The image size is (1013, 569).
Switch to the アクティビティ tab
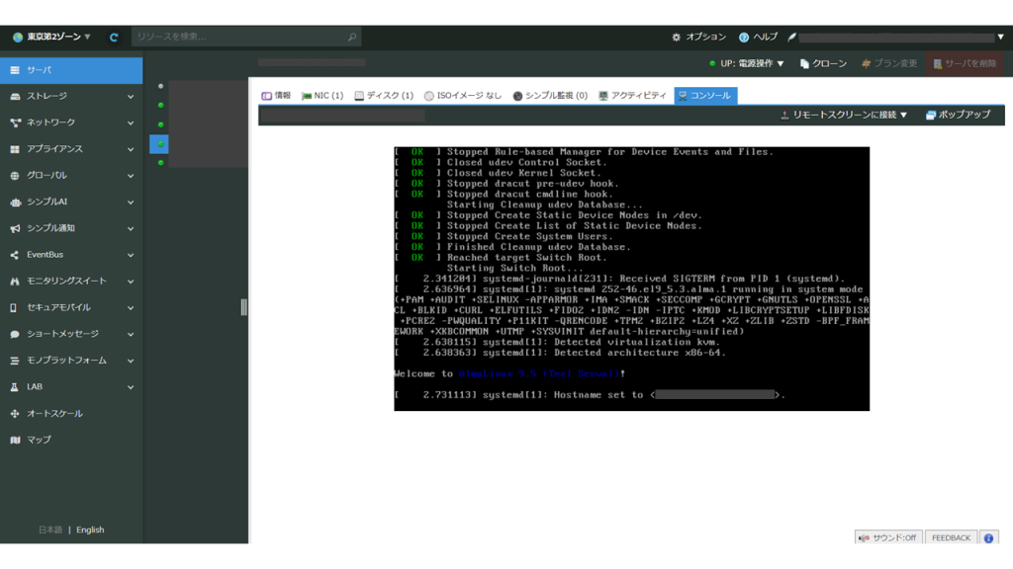(x=632, y=96)
